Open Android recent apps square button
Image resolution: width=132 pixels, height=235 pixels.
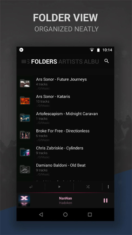[x=90, y=215]
